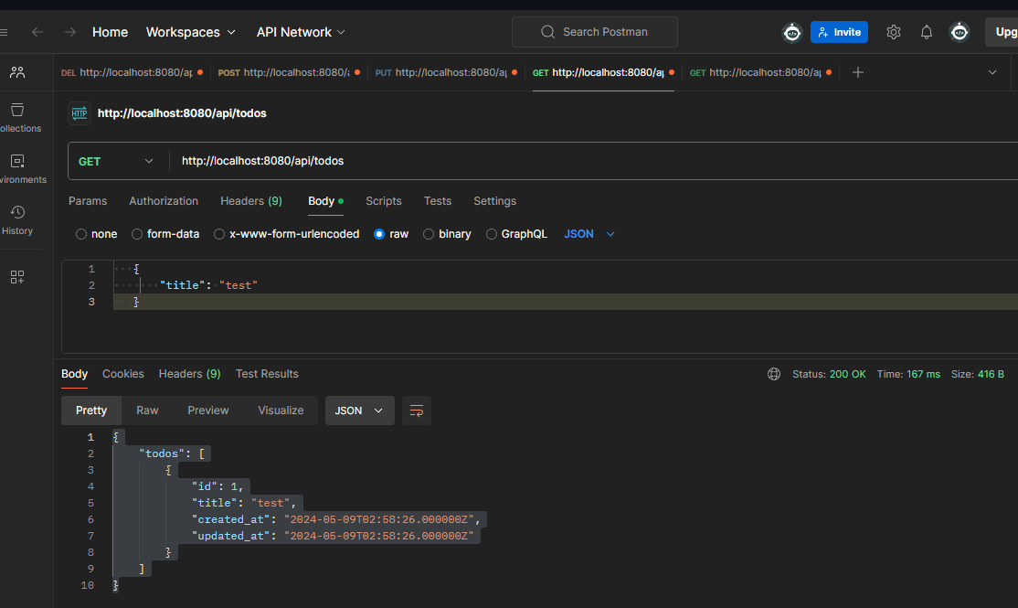Open the Params tab
Image resolution: width=1018 pixels, height=608 pixels.
pos(88,201)
